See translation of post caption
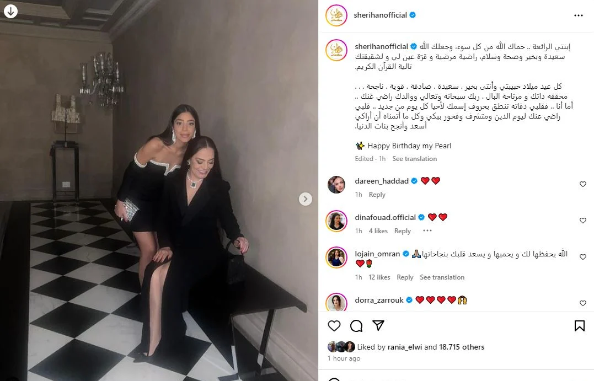 pyautogui.click(x=414, y=159)
